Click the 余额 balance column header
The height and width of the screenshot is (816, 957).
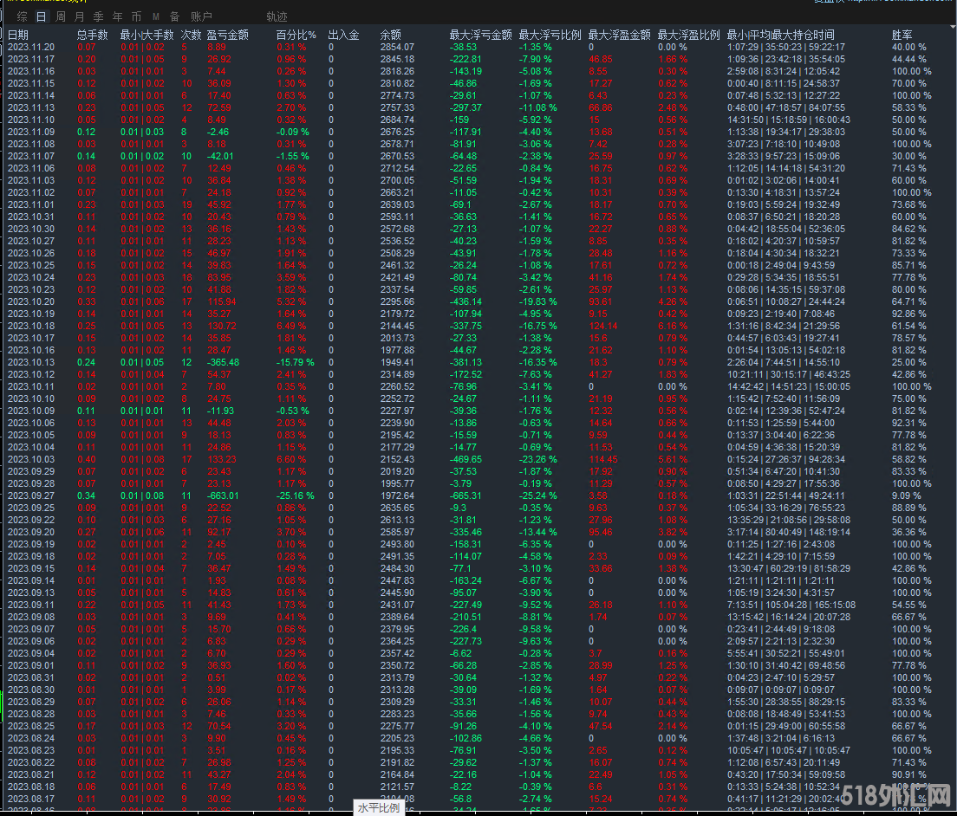(x=390, y=35)
